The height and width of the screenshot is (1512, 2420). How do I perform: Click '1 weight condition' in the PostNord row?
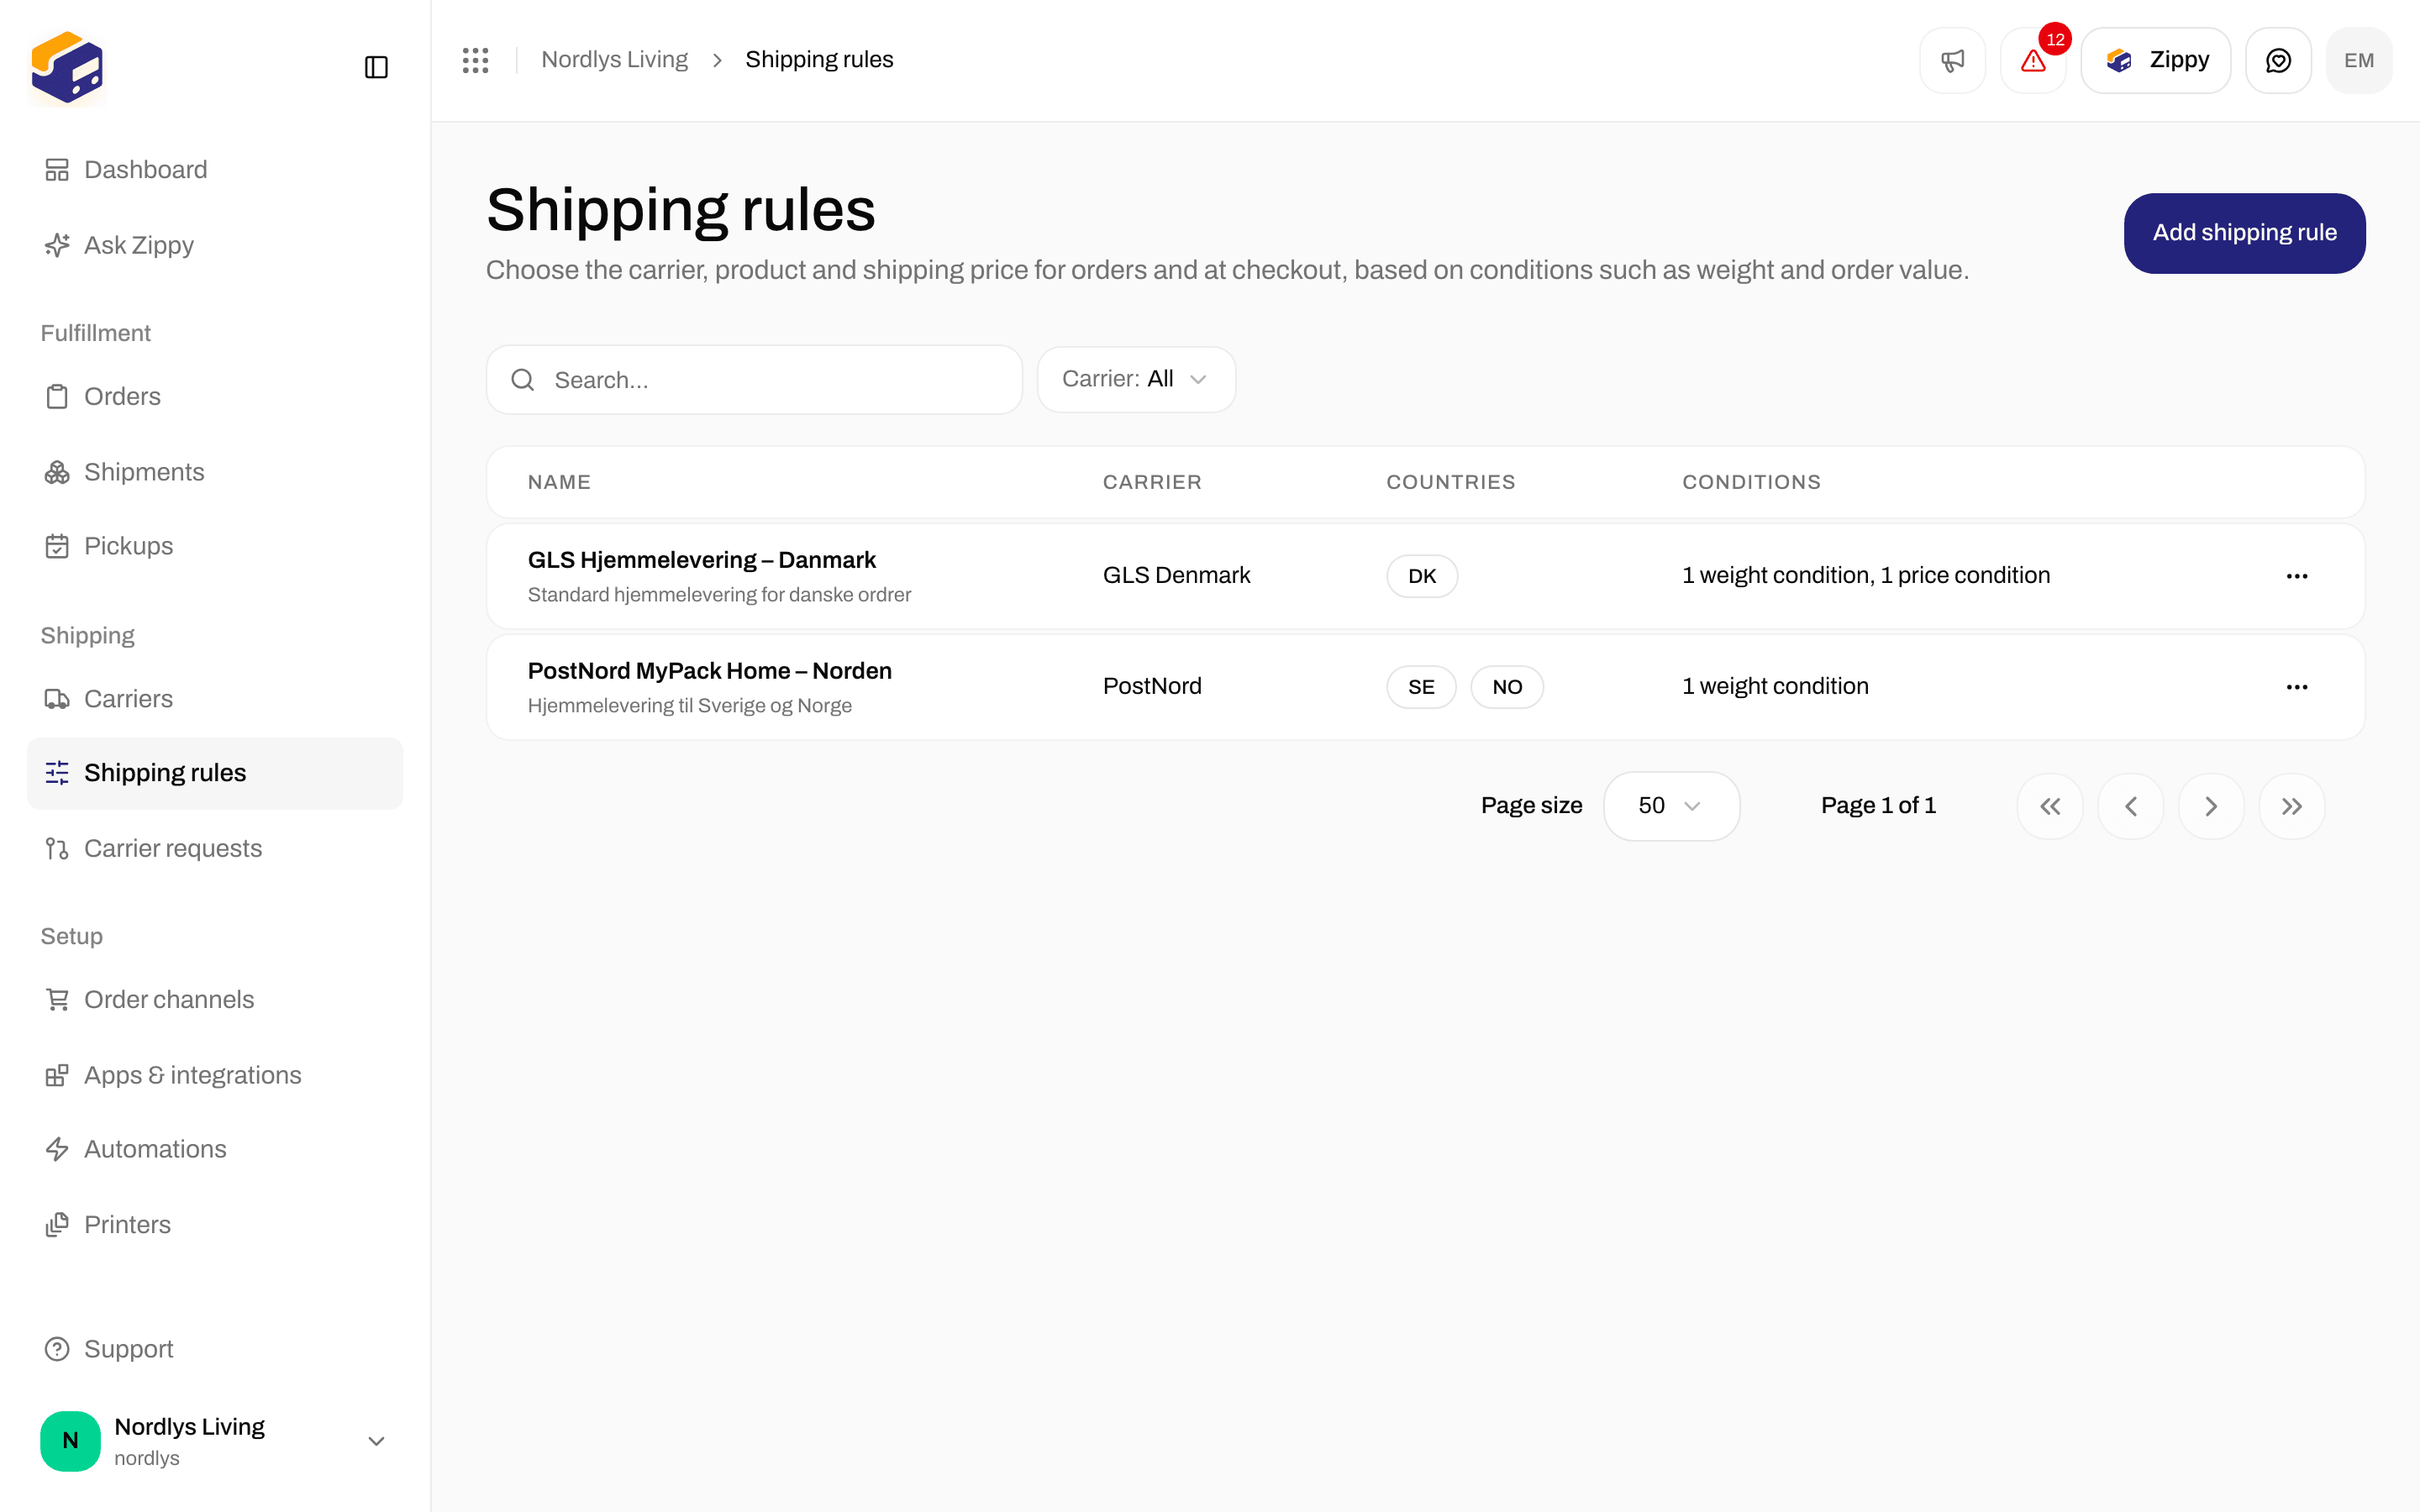click(x=1775, y=686)
